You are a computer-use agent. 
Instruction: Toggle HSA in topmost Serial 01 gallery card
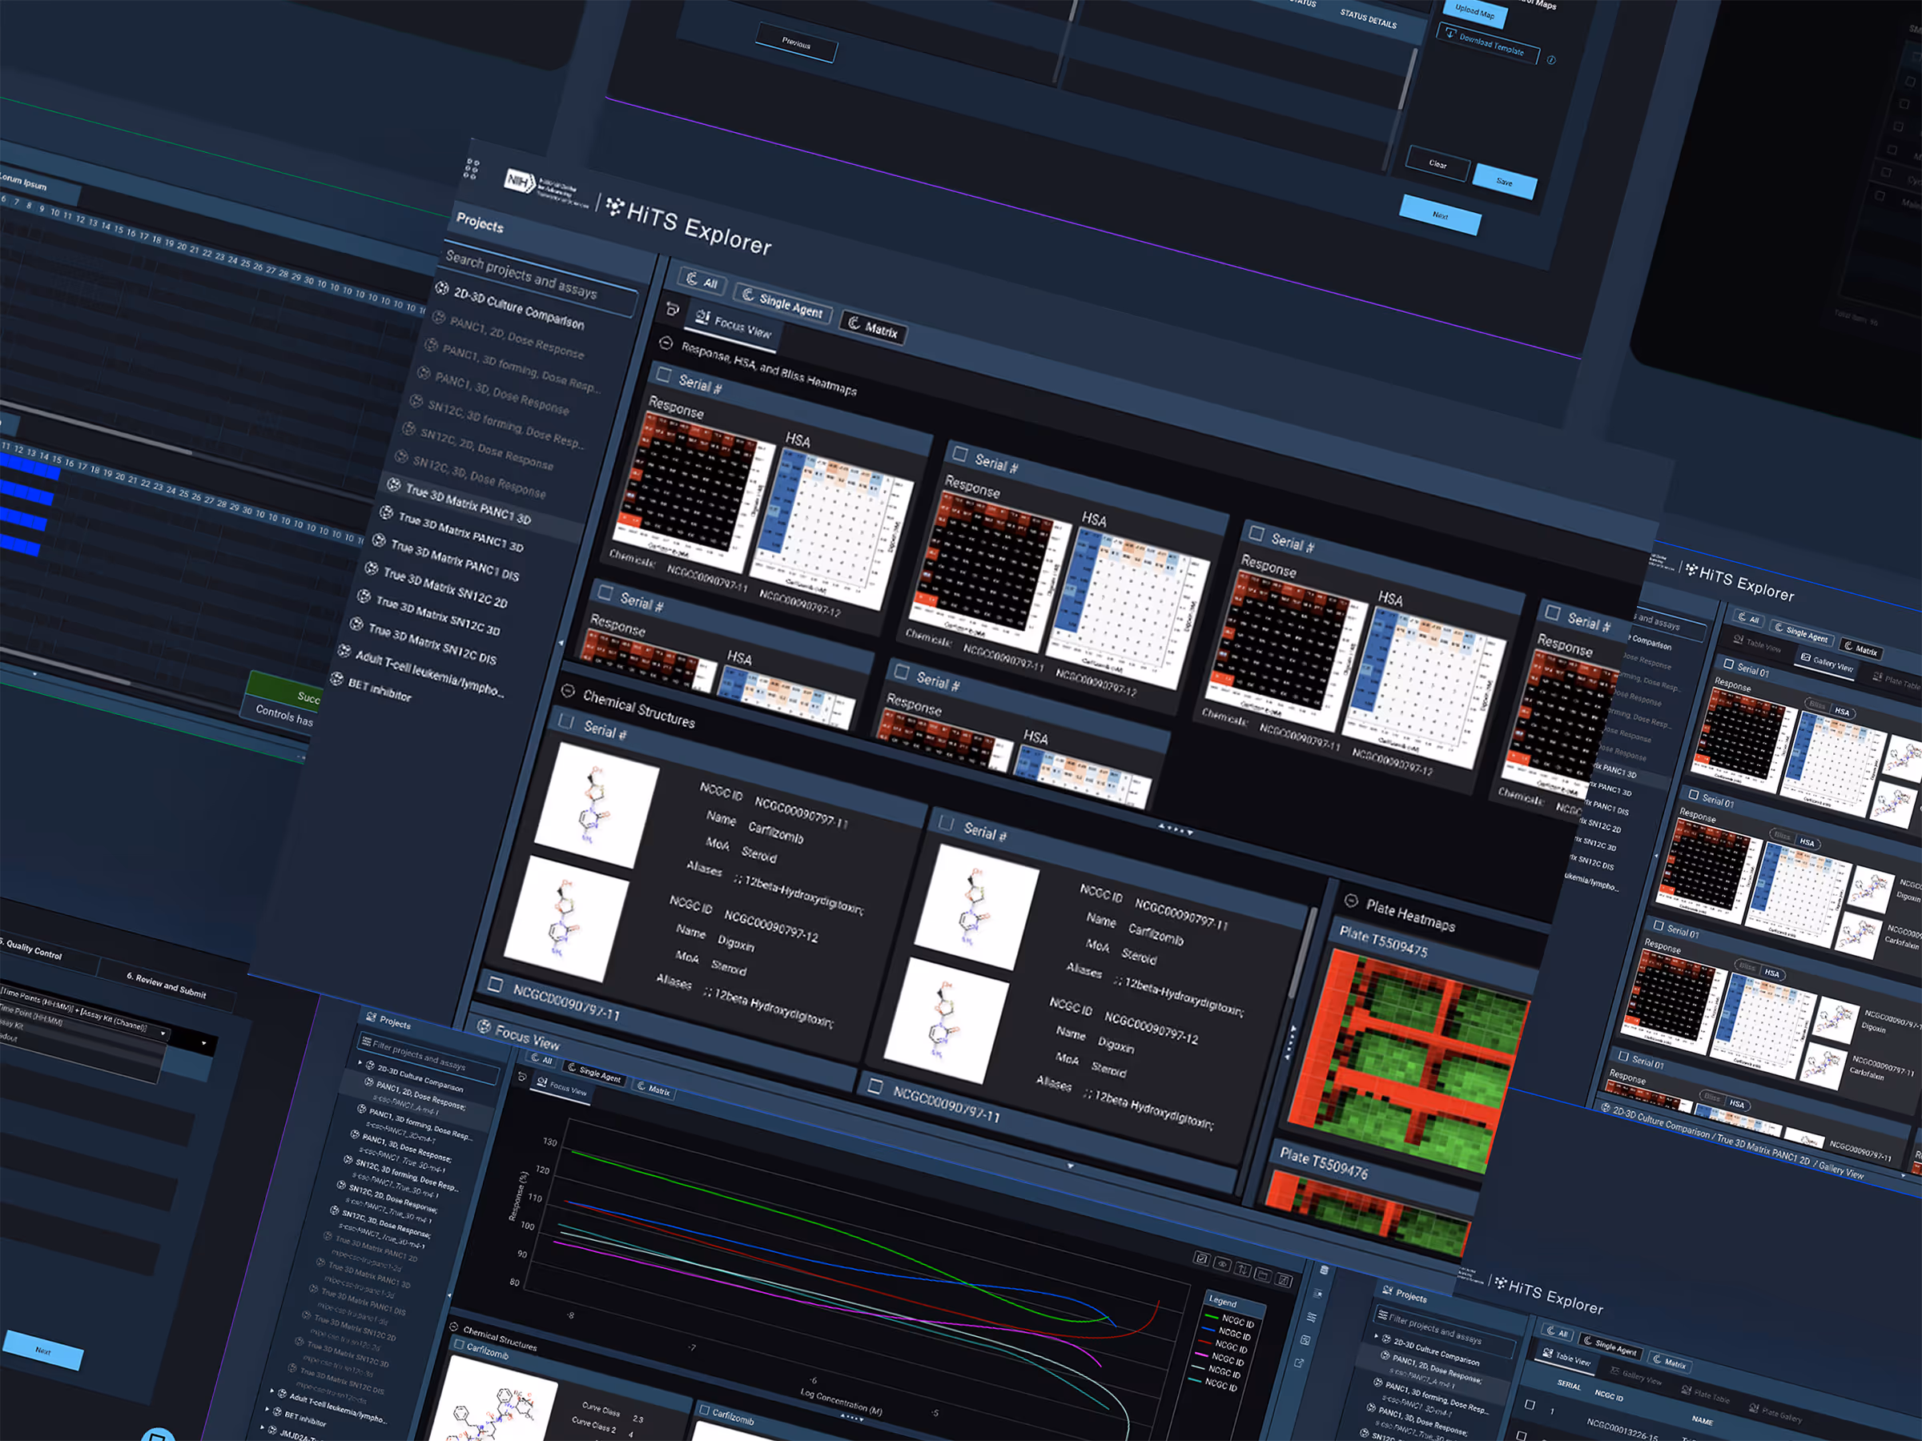[1841, 712]
